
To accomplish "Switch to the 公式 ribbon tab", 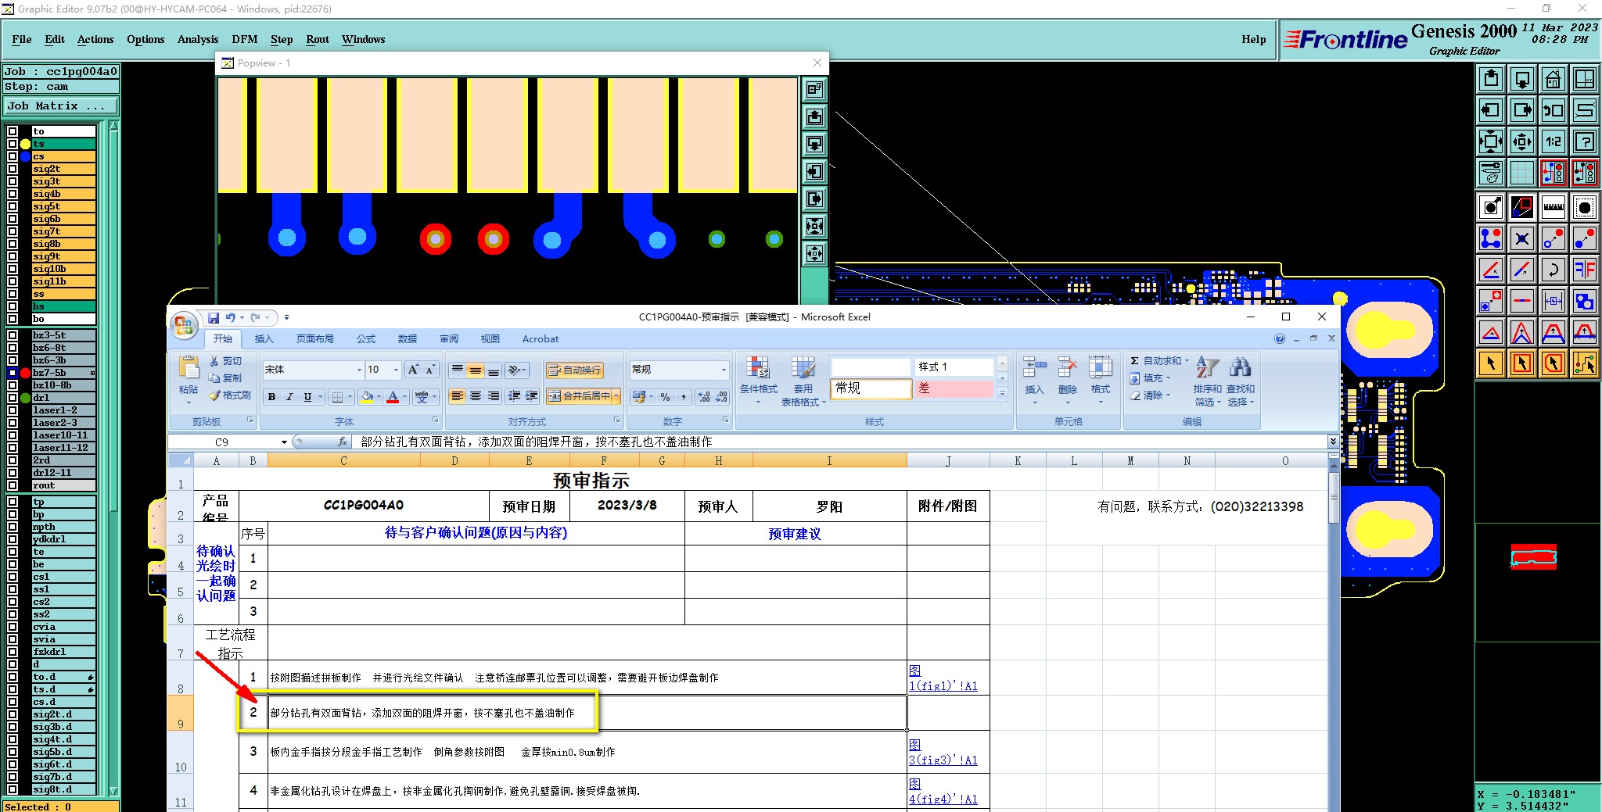I will point(366,339).
